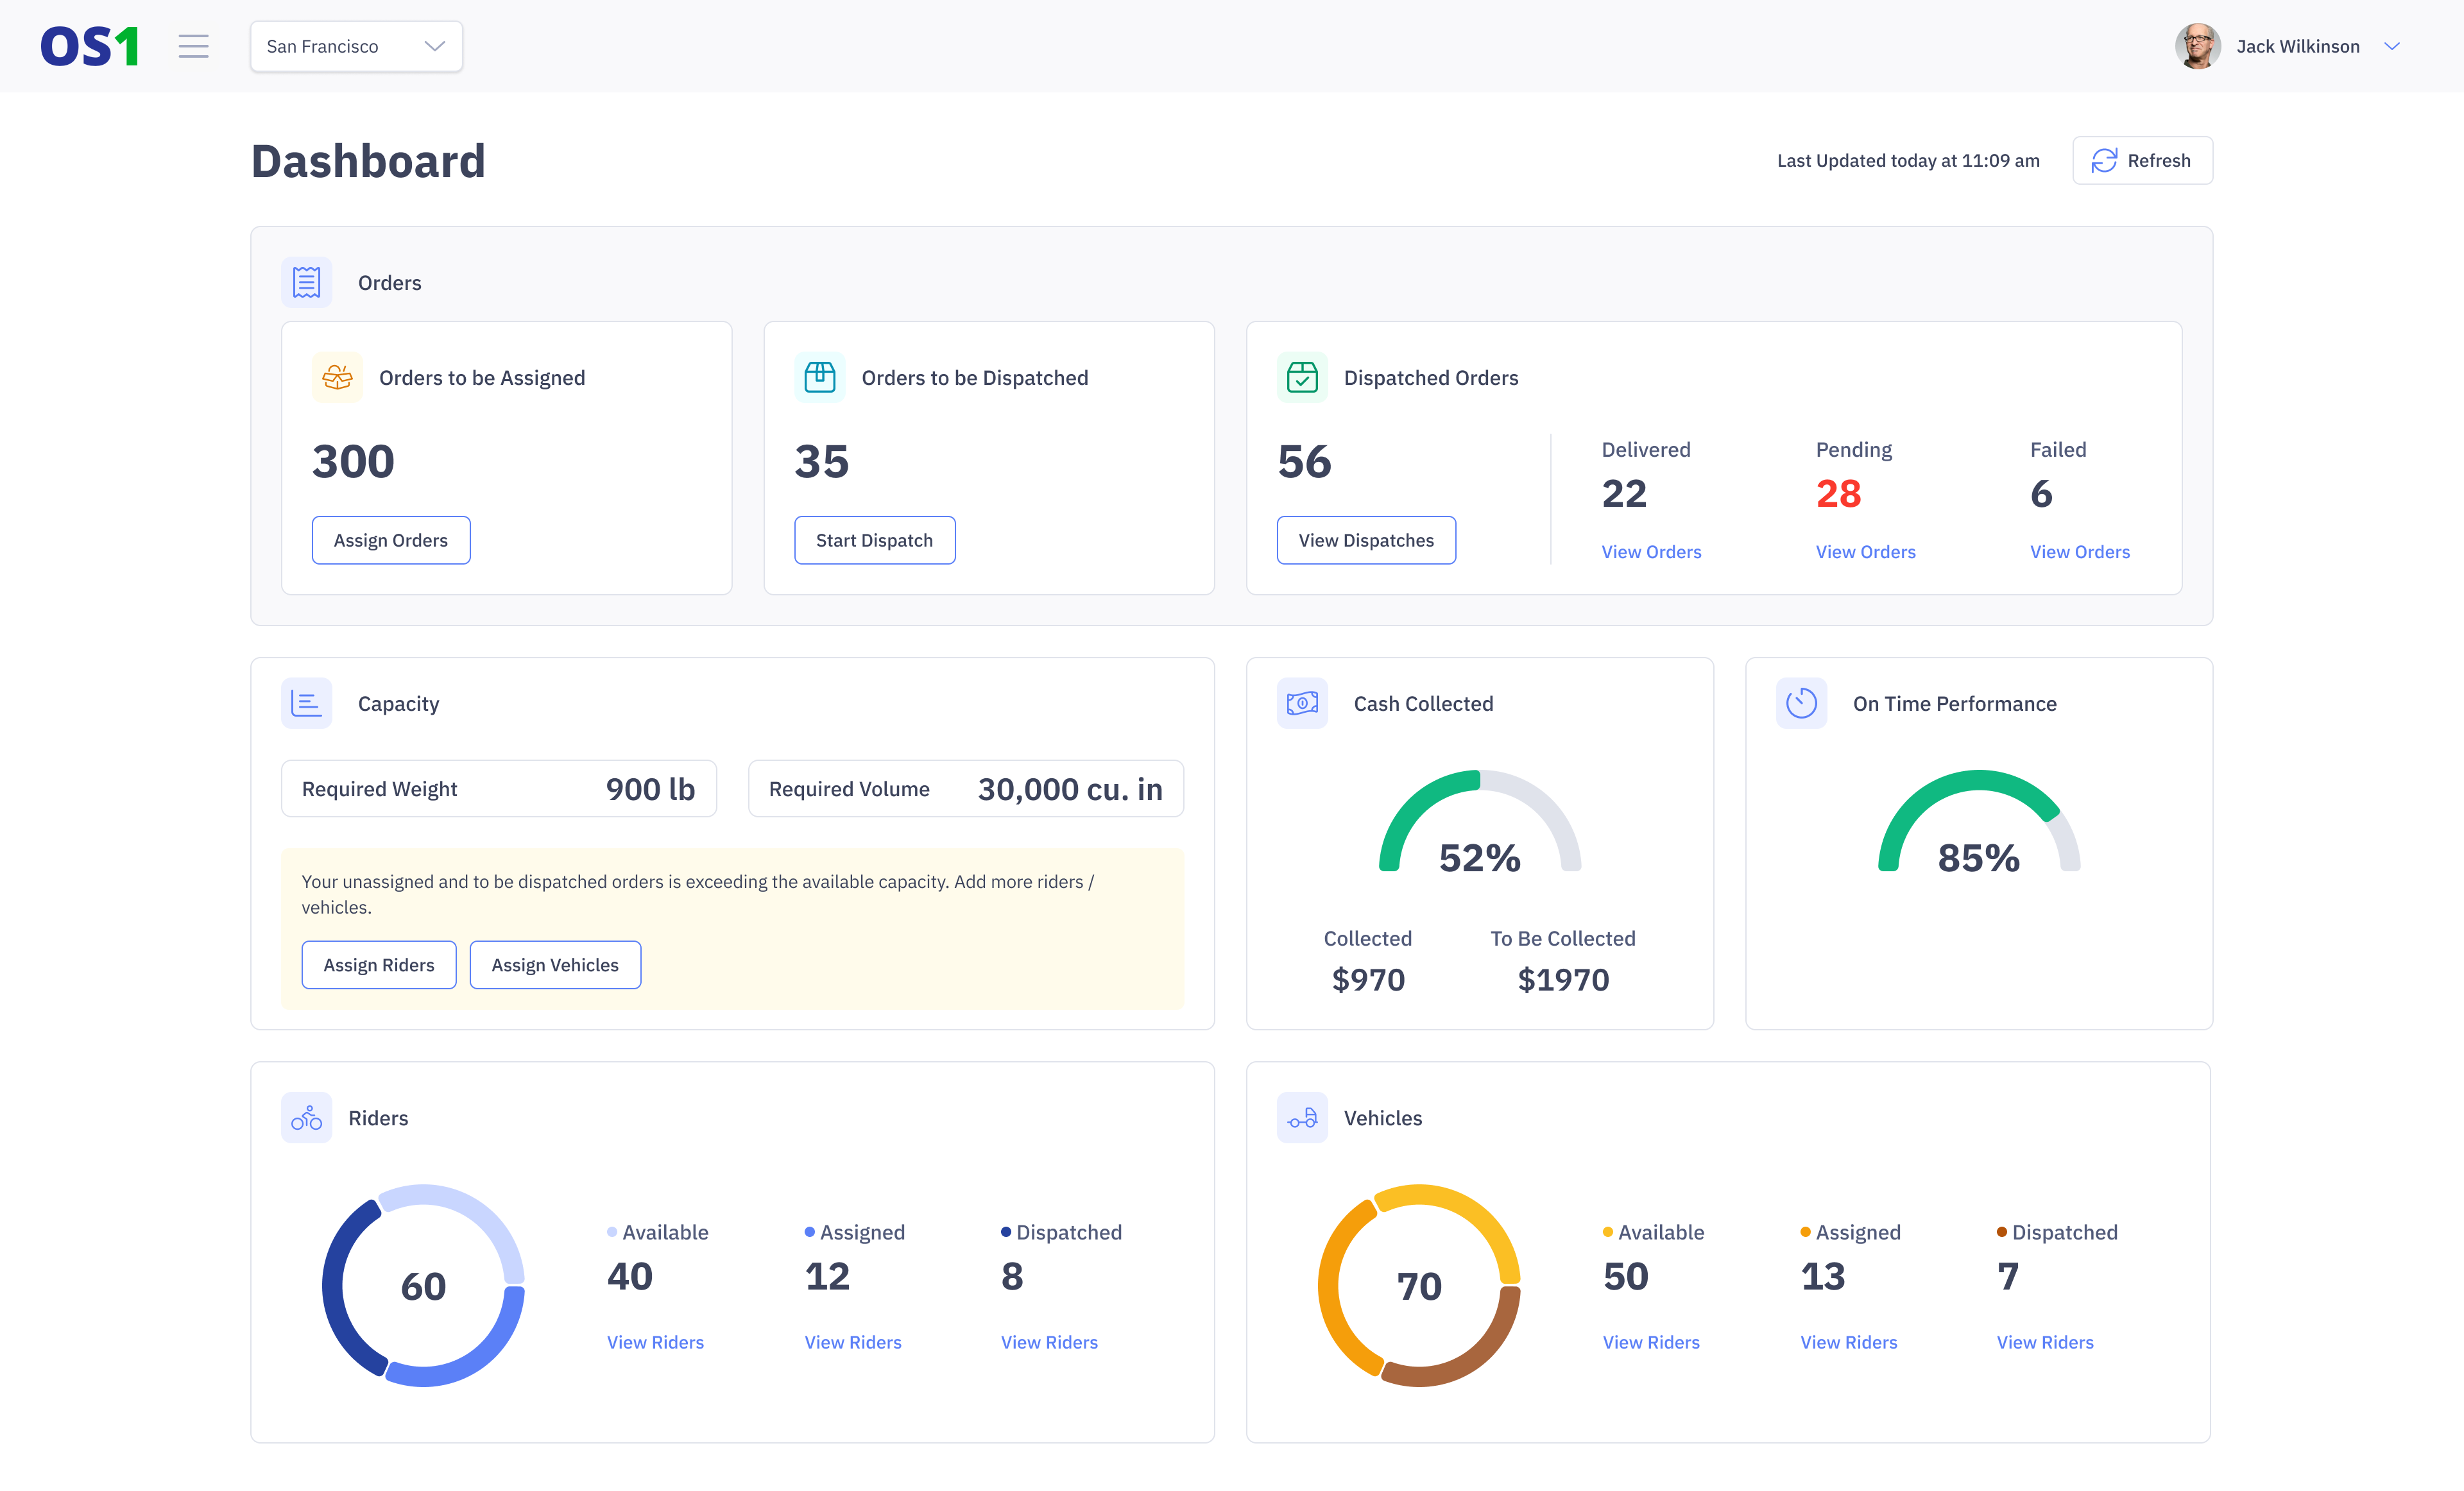Click the Orders to be Assigned icon
This screenshot has height=1491, width=2464.
pyautogui.click(x=337, y=377)
